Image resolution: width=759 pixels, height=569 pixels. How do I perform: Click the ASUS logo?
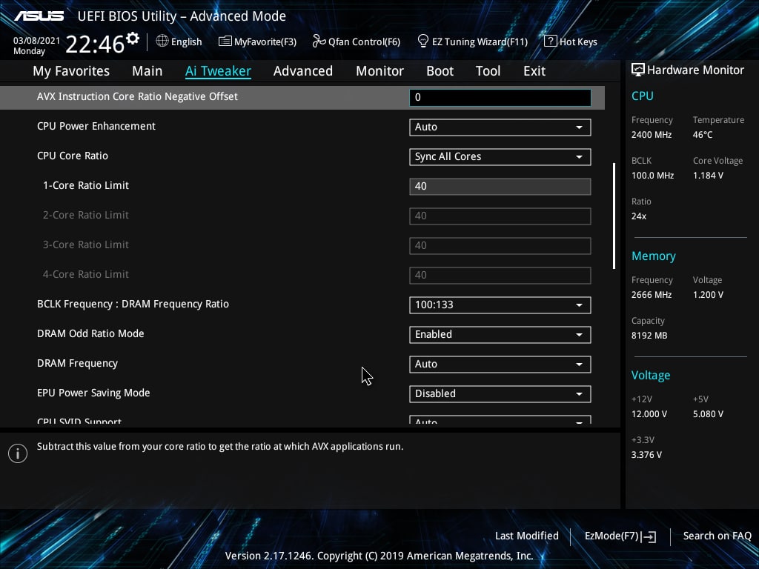coord(39,16)
